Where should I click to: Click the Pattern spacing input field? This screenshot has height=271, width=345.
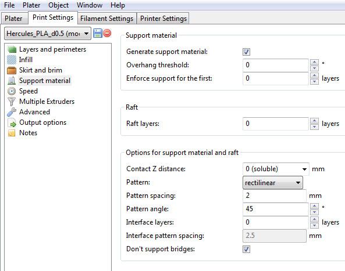coord(275,196)
